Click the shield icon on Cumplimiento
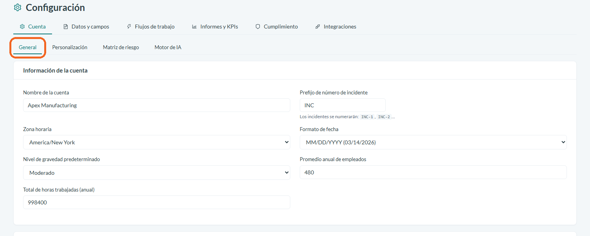 pos(258,27)
